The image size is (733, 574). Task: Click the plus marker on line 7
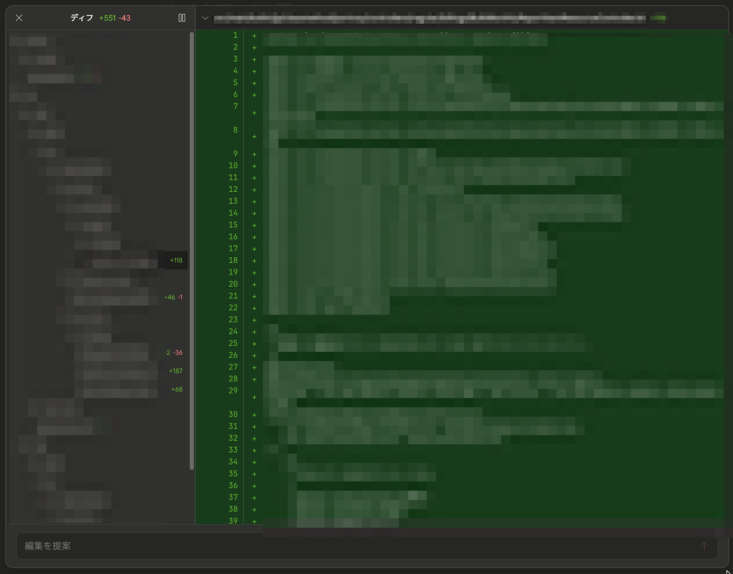(254, 113)
